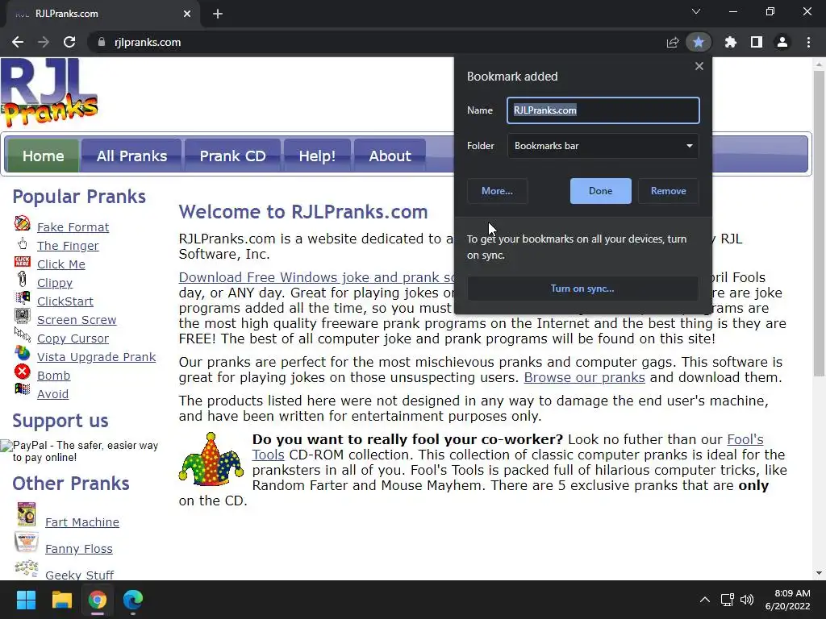
Task: Open the Help! nav tab
Action: click(x=317, y=156)
